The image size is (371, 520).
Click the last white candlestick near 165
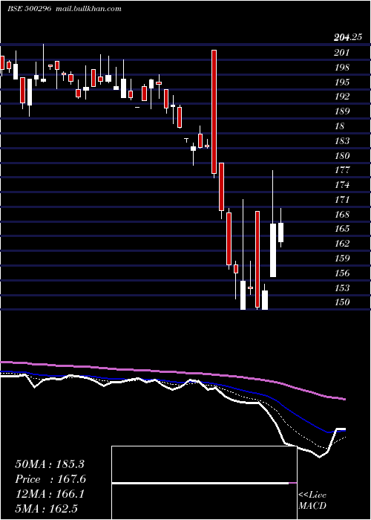point(280,233)
